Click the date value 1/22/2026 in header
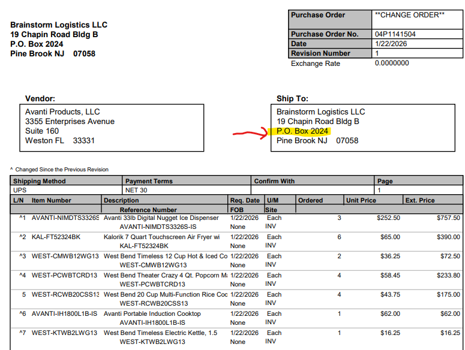 [391, 44]
